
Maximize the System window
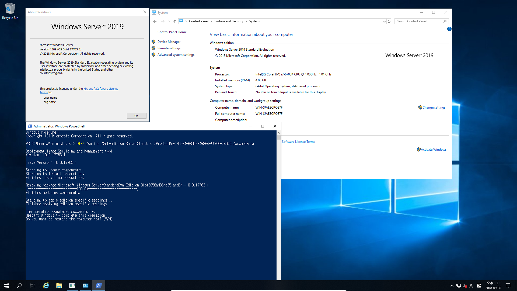click(434, 12)
